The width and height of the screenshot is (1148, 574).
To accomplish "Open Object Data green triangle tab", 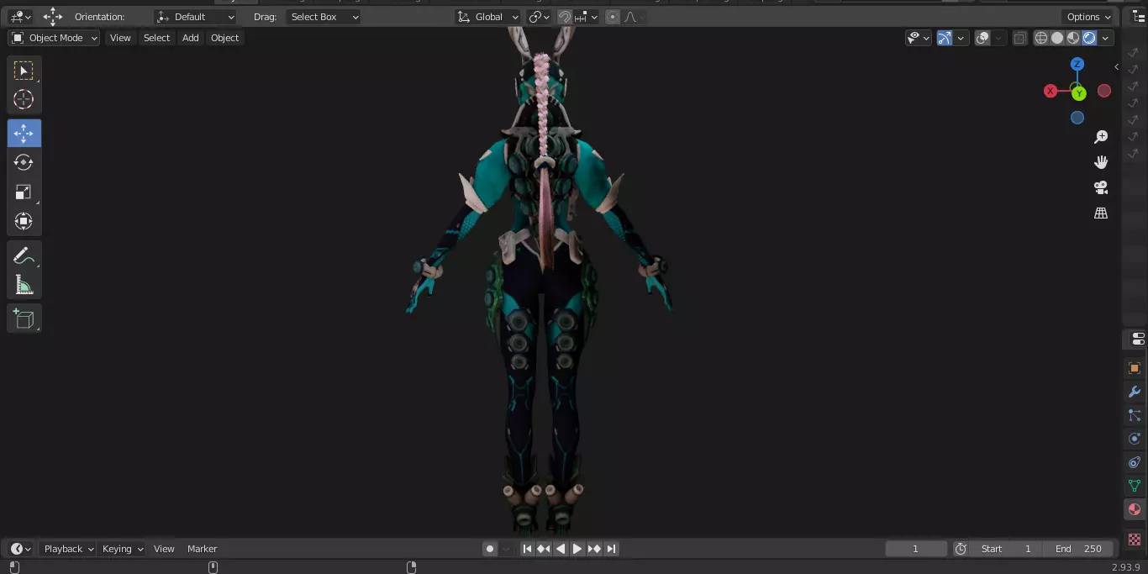I will (x=1135, y=486).
